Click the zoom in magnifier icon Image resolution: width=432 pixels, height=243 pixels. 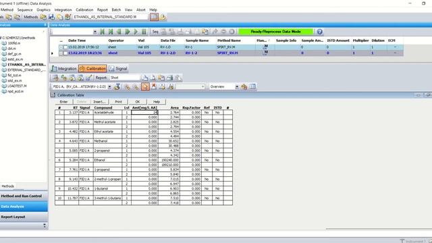127,87
